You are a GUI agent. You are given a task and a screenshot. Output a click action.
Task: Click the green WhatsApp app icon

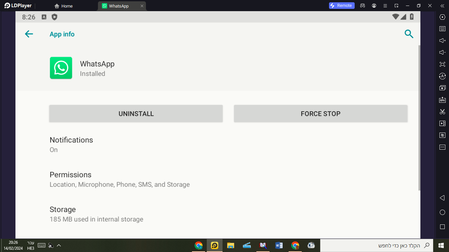61,68
